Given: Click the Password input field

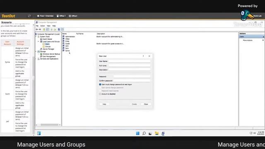Looking at the screenshot, I should pyautogui.click(x=132, y=77).
